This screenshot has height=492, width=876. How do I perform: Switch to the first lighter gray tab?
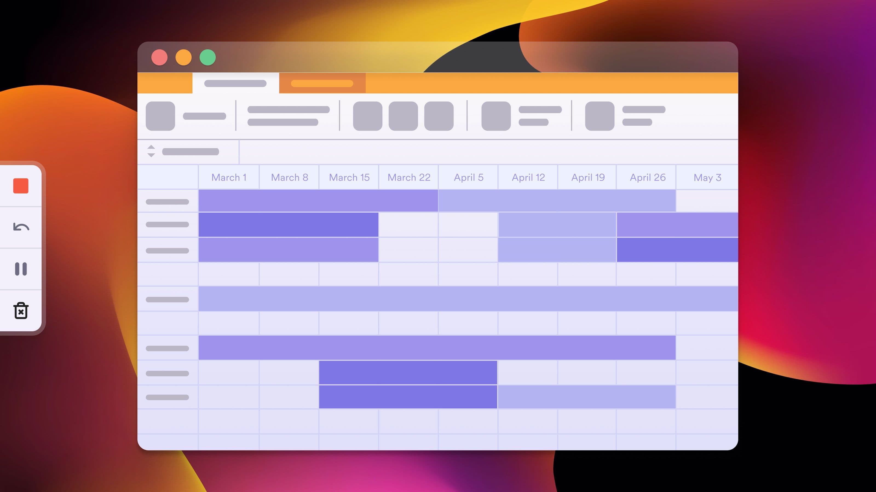coord(235,83)
